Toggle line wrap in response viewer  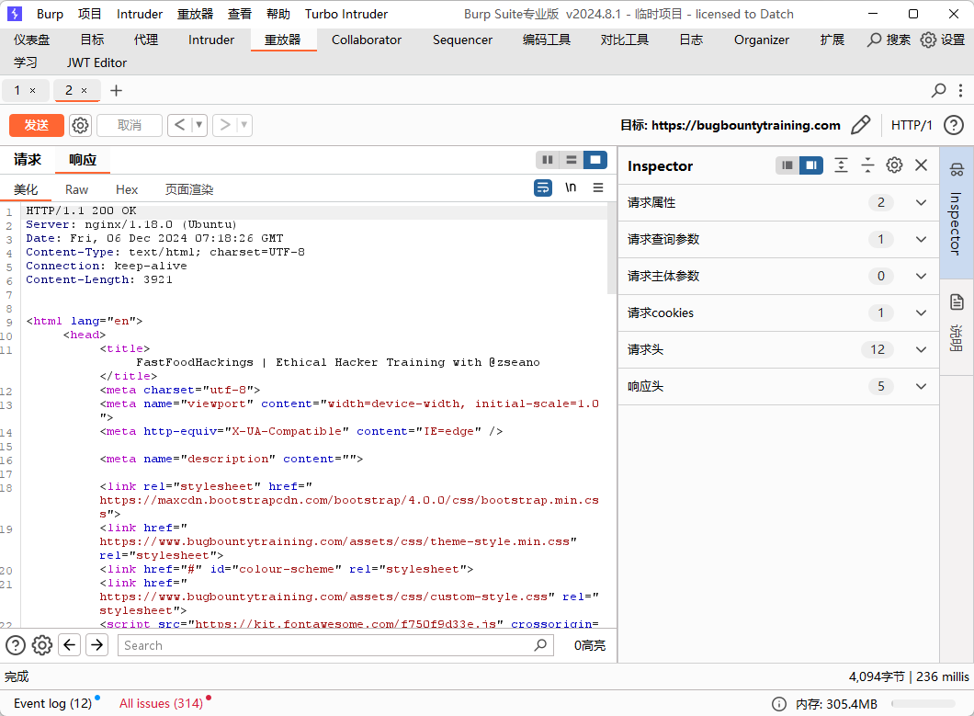(x=543, y=188)
